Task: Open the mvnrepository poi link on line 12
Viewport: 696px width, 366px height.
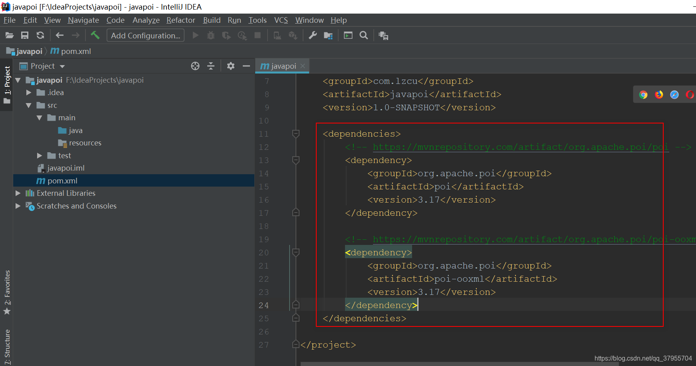Action: tap(520, 147)
